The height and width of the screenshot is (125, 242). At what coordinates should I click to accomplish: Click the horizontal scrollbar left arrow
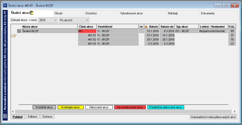pos(13,112)
